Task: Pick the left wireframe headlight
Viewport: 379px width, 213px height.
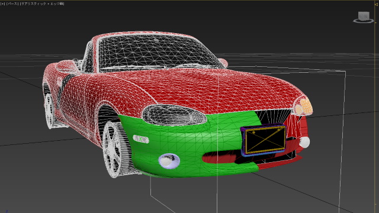Action: point(175,115)
